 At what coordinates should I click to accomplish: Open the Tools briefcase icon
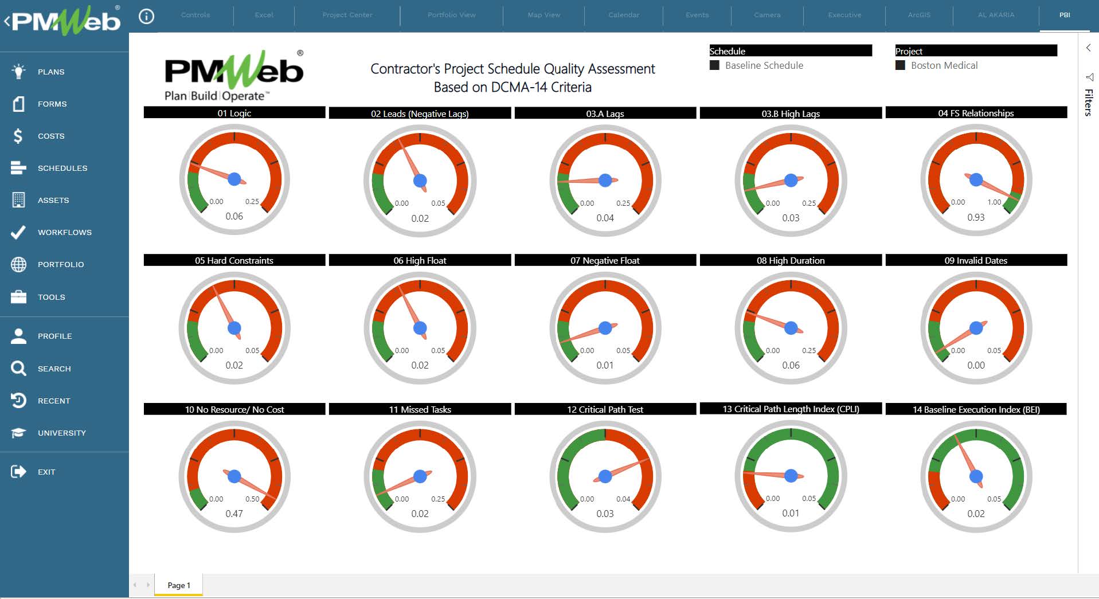(18, 297)
